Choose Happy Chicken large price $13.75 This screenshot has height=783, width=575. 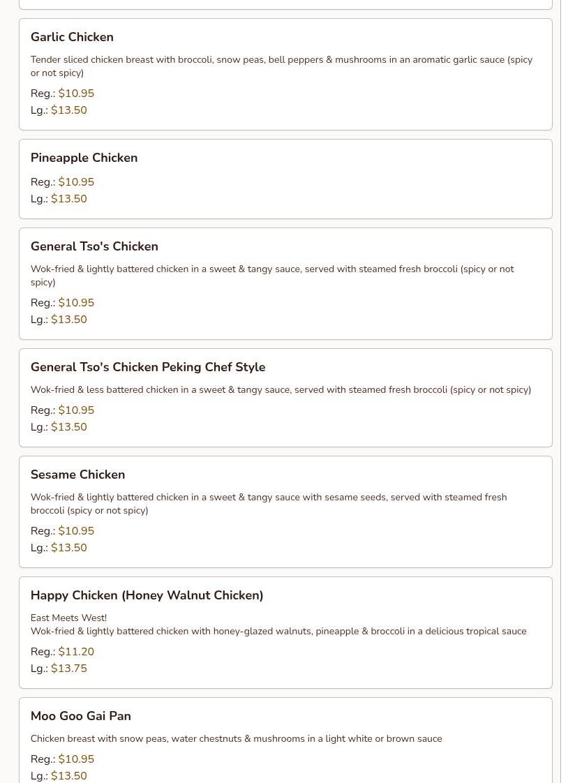[69, 669]
